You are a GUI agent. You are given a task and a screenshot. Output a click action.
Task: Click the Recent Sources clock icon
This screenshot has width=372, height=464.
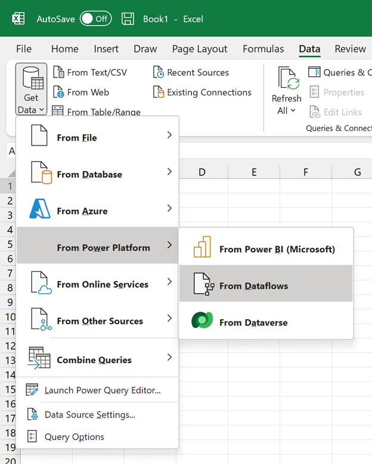(159, 72)
